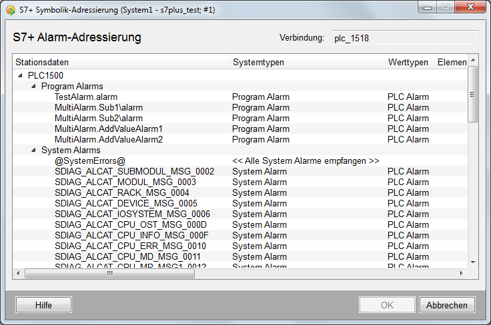Click the horizontal scrollbar thumb
This screenshot has width=491, height=325.
point(109,274)
